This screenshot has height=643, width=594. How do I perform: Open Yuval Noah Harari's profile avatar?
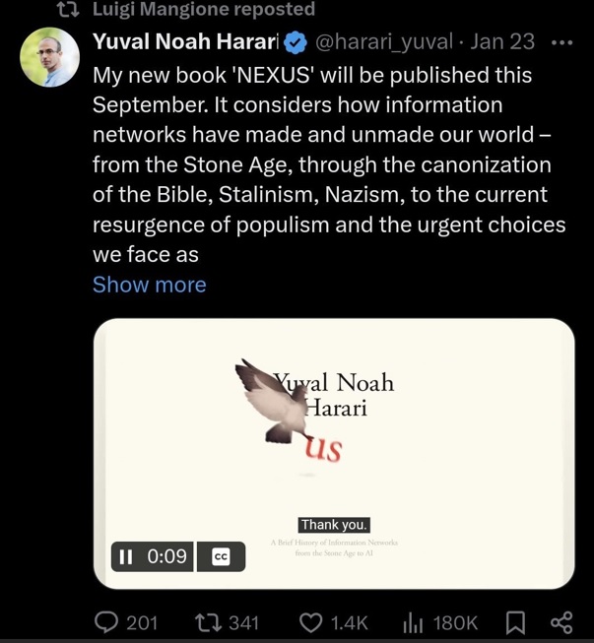[x=49, y=57]
